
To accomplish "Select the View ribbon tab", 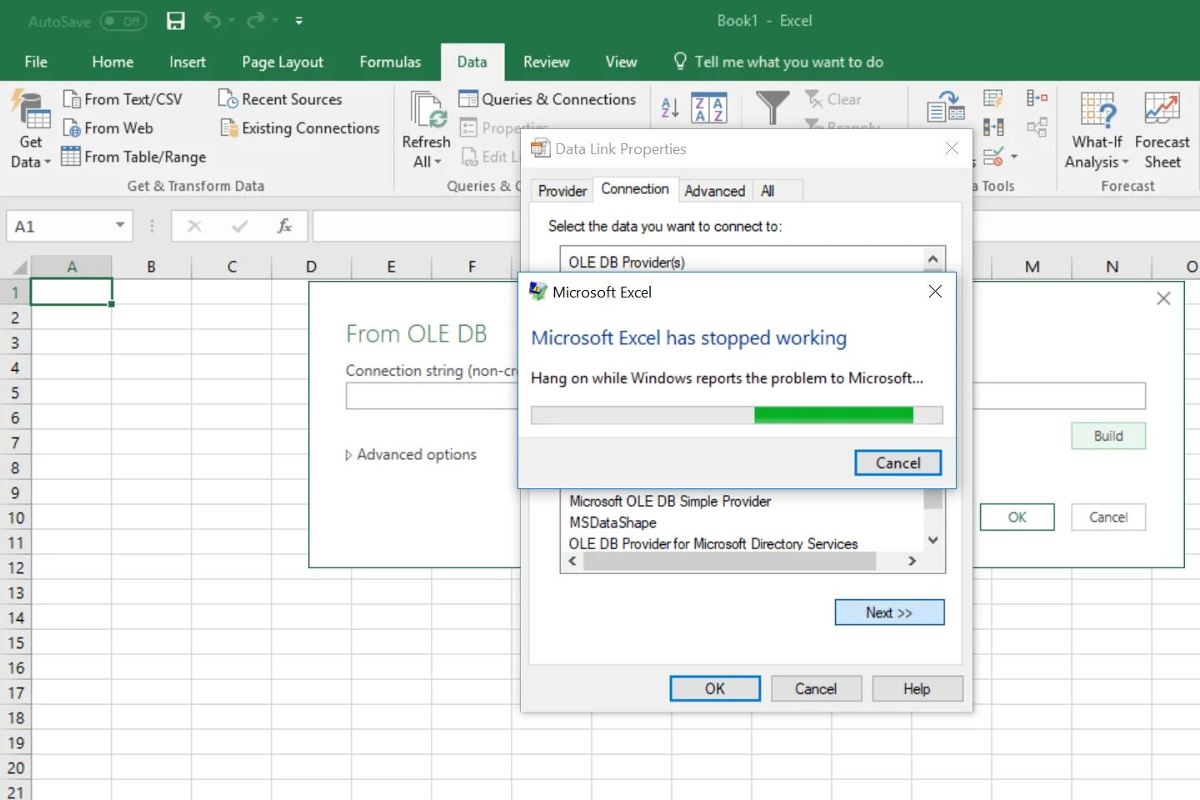I will coord(621,62).
